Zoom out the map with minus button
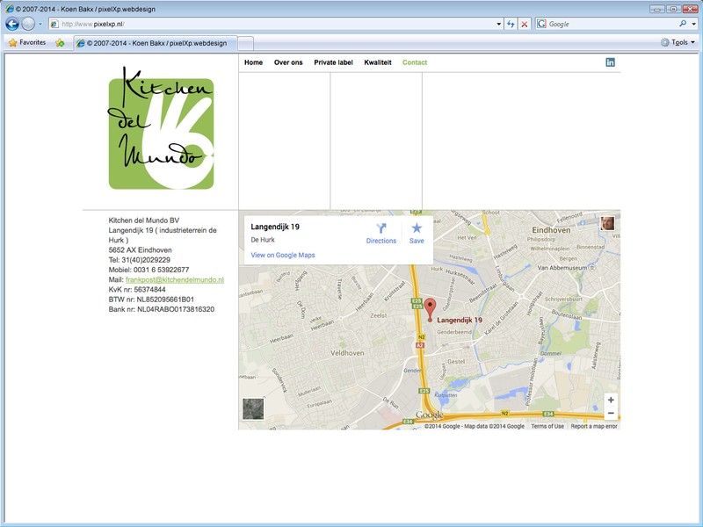This screenshot has height=527, width=703. tap(611, 414)
